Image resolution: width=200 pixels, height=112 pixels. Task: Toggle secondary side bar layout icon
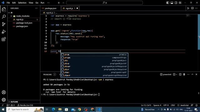[x=176, y=3]
